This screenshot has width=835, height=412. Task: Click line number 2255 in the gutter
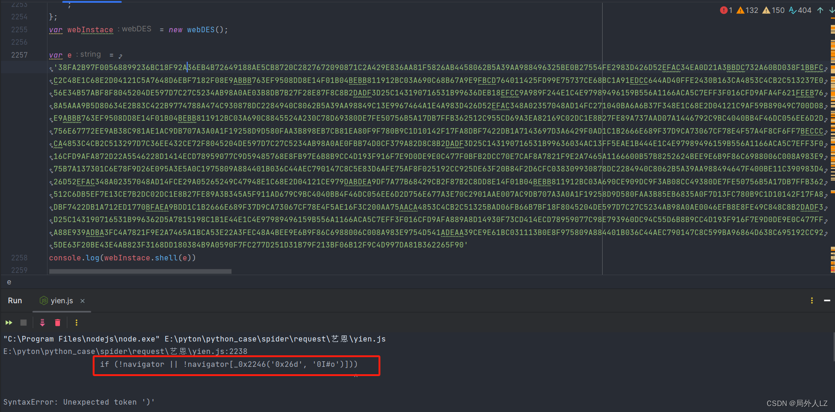19,29
